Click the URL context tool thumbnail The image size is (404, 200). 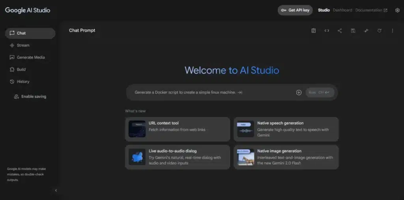pos(137,129)
